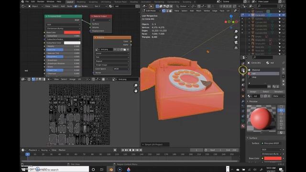Click the Base Color red swatch in node

(72, 32)
